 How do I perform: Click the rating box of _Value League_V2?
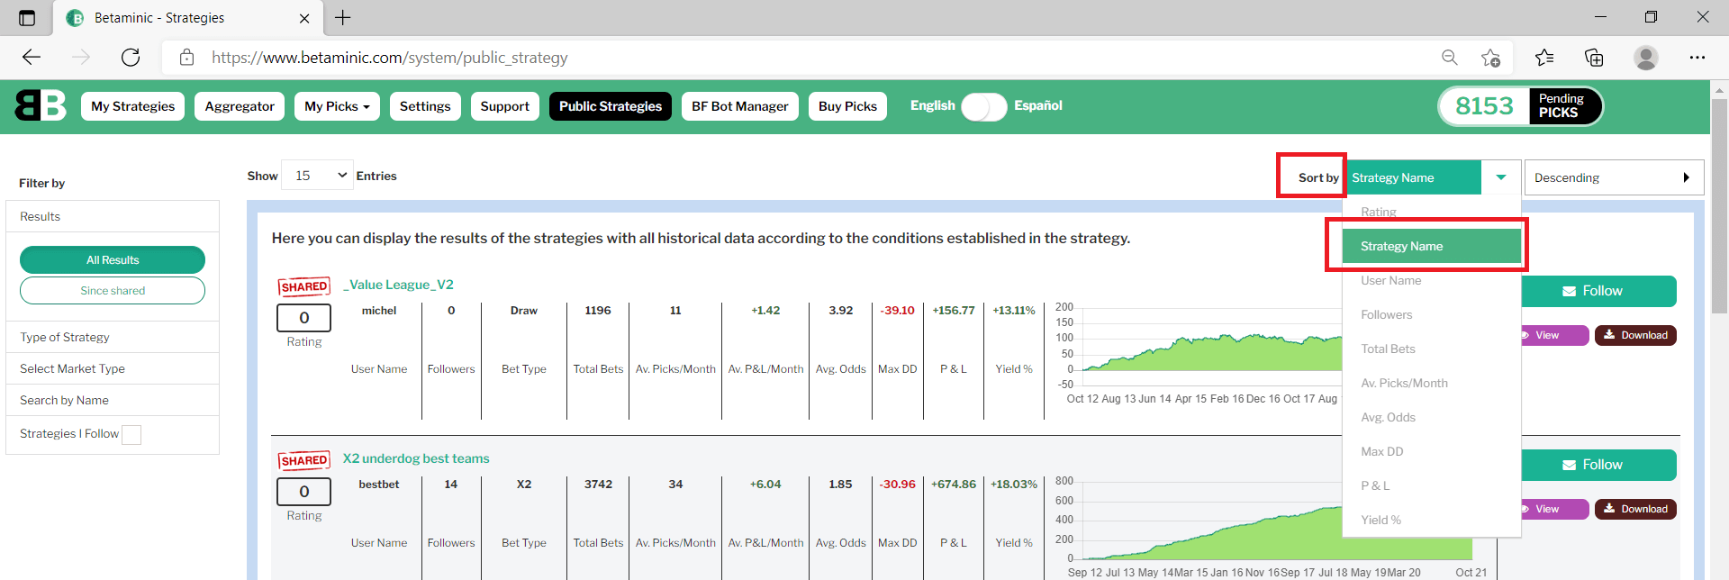pos(304,318)
